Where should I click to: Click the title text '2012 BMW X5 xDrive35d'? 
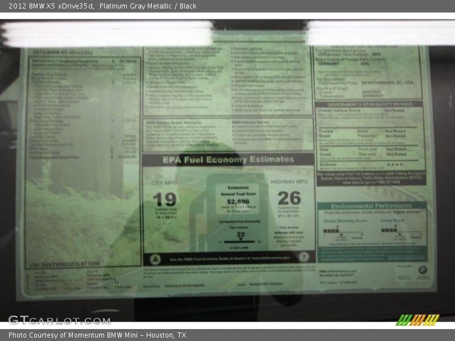click(51, 6)
